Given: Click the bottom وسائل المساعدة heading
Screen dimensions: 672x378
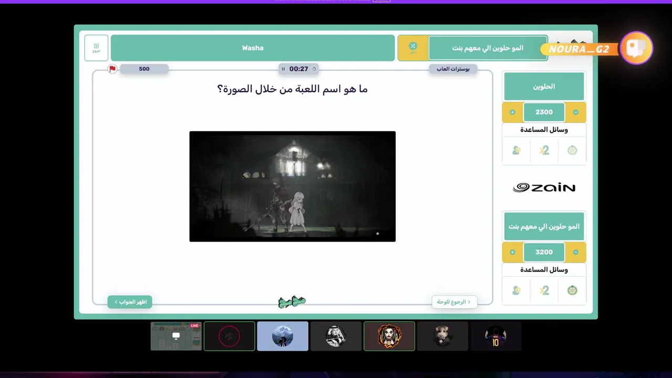Looking at the screenshot, I should (x=544, y=270).
